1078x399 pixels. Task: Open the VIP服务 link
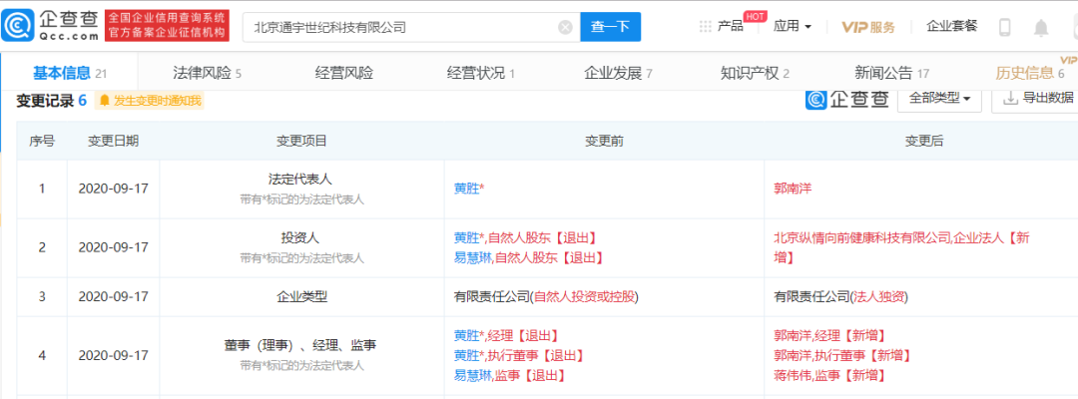tap(869, 27)
